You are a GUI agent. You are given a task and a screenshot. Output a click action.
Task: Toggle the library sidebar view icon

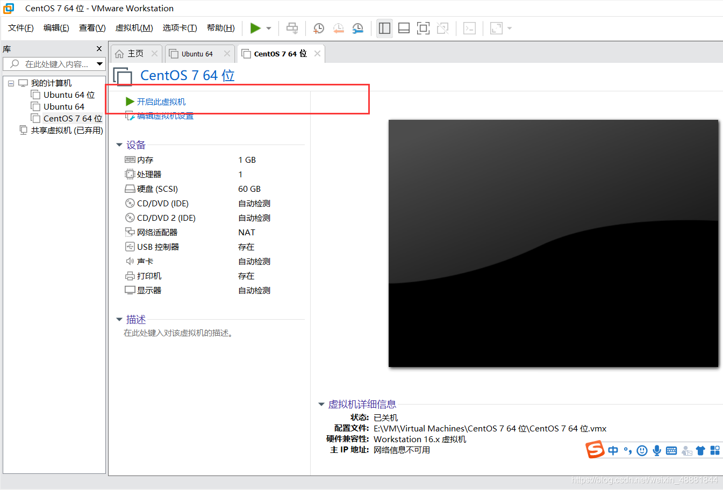pos(384,28)
